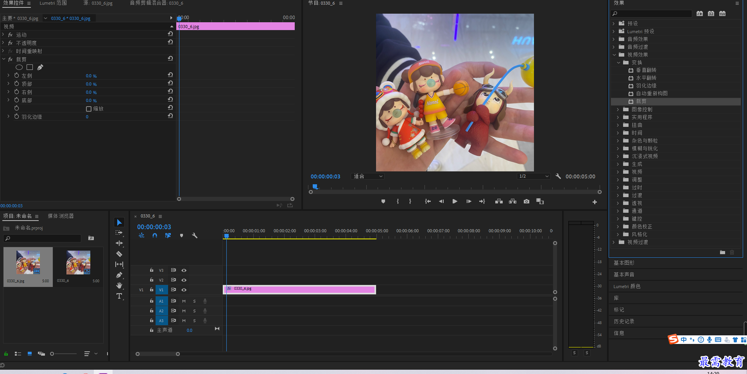Click the pen mask icon under 裁剪
Screen dimensions: 747x374
click(40, 67)
